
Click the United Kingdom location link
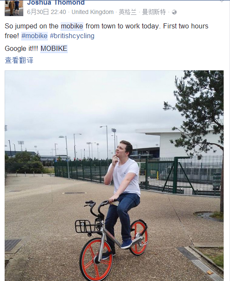click(93, 12)
